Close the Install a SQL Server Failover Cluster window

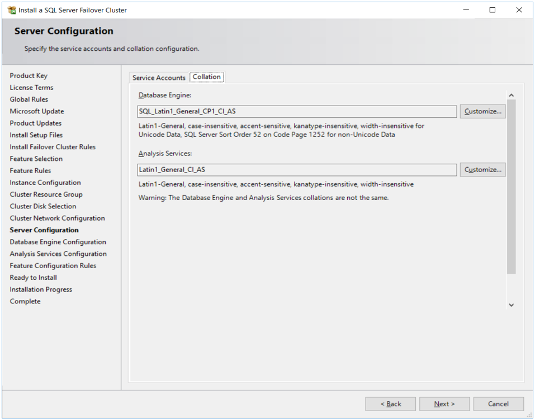pyautogui.click(x=519, y=10)
